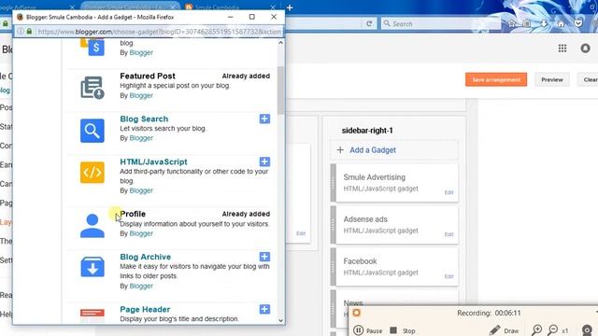This screenshot has width=598, height=336.
Task: Add the Blog Archive gadget with its plus icon
Action: [264, 257]
